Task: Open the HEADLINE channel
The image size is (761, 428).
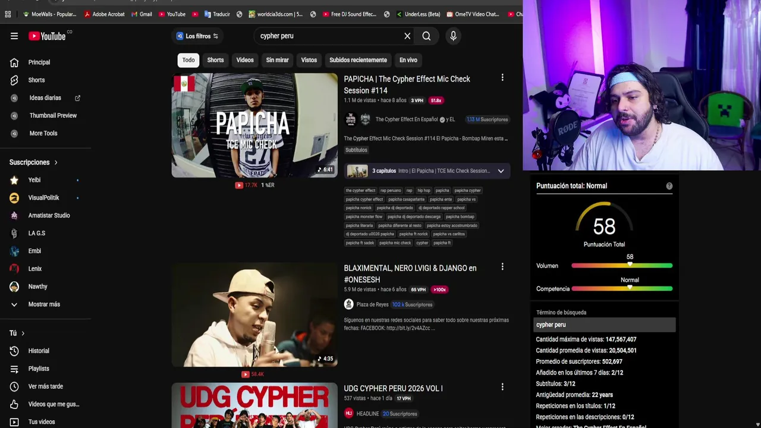Action: 367,414
